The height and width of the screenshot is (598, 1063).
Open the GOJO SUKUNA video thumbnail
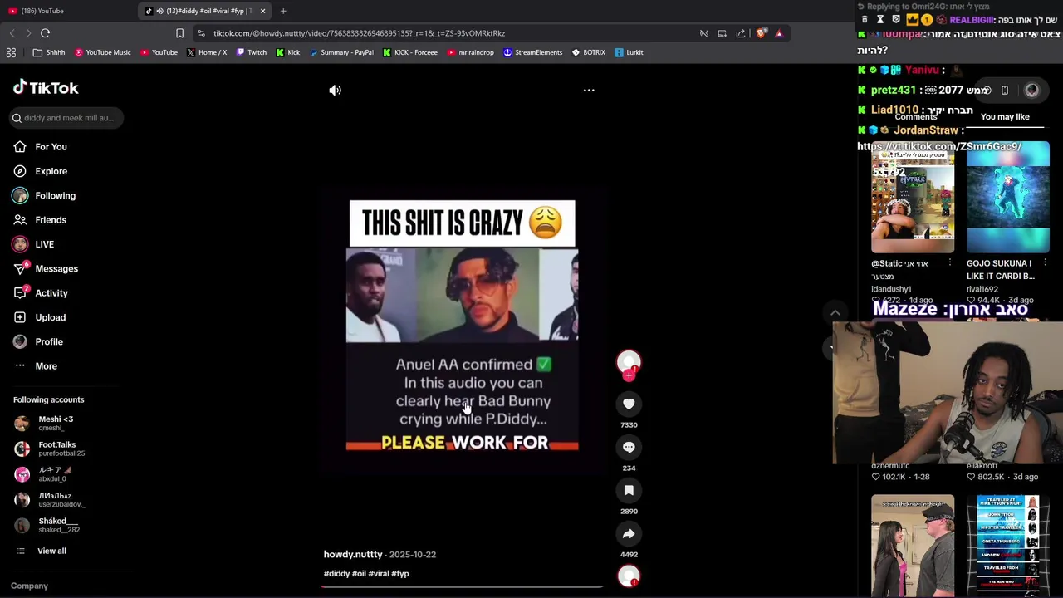coord(1008,197)
